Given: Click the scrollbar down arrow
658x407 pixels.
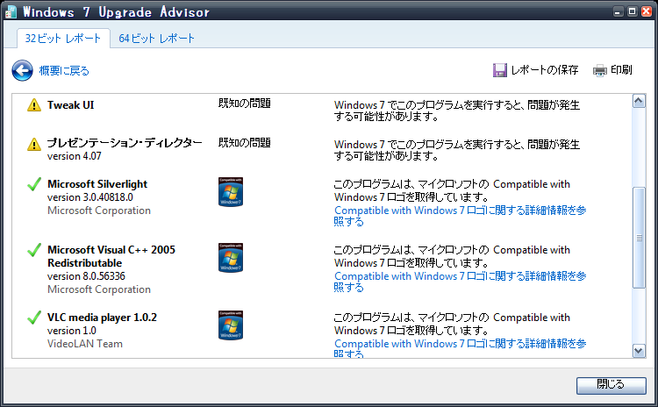Looking at the screenshot, I should [x=639, y=351].
